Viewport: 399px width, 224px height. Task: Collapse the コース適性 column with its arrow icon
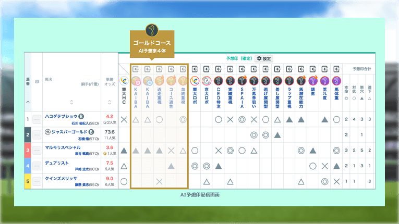(171, 69)
